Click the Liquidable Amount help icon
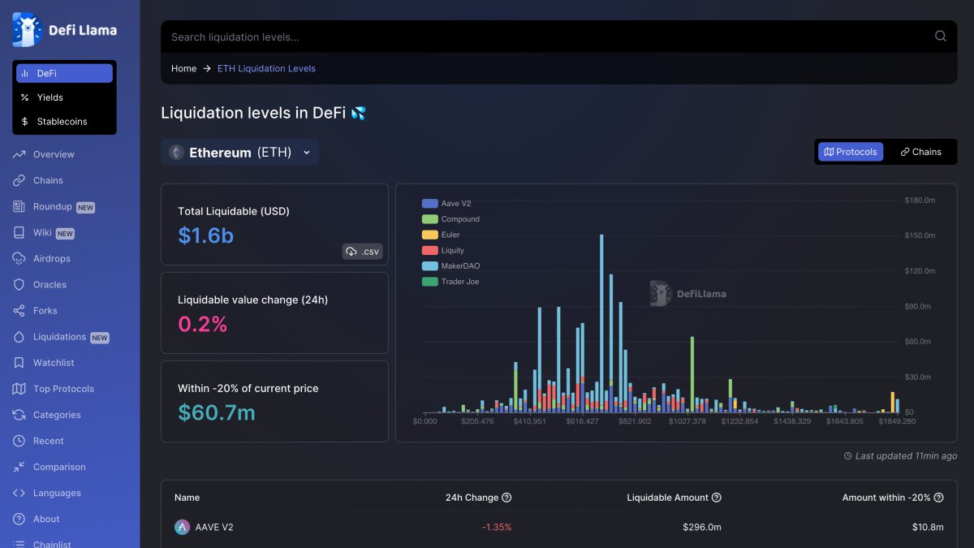974x548 pixels. point(717,498)
